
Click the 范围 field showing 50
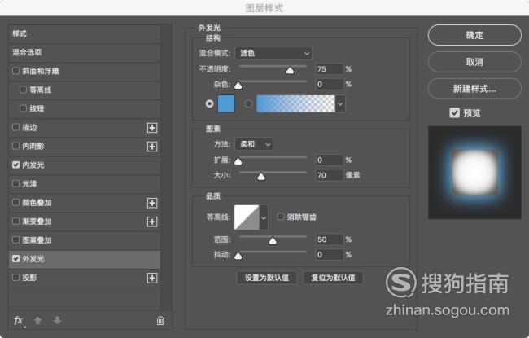click(330, 239)
